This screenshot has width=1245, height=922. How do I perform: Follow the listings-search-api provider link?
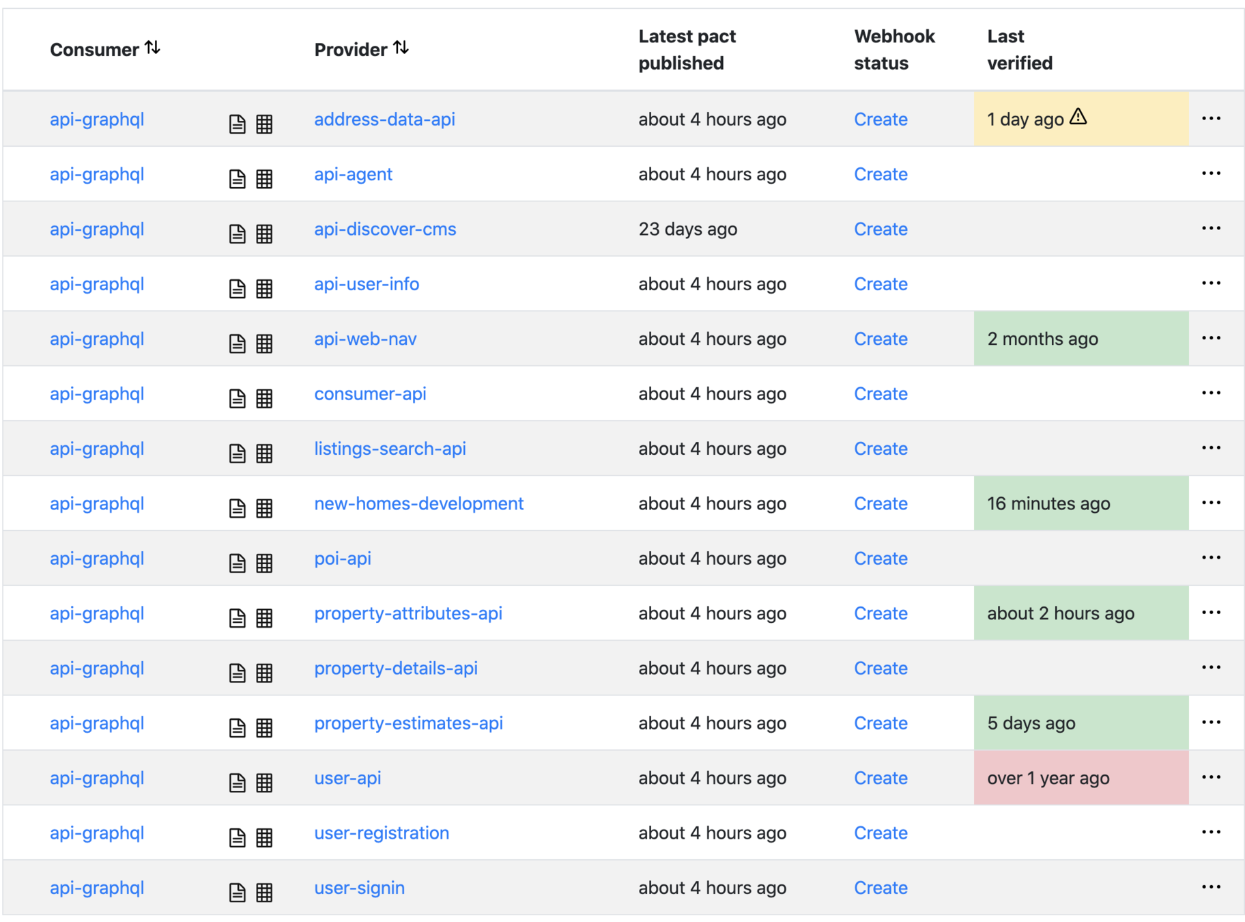click(x=390, y=449)
